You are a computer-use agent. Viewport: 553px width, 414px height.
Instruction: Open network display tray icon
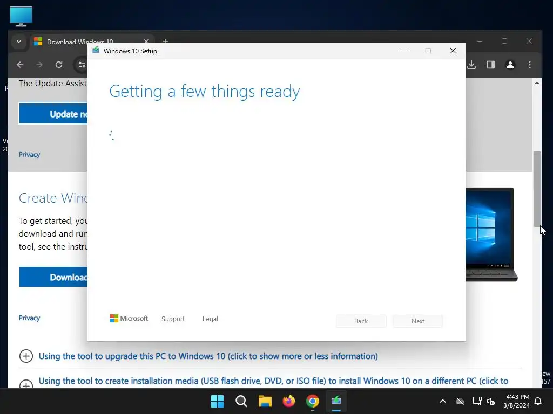click(477, 401)
